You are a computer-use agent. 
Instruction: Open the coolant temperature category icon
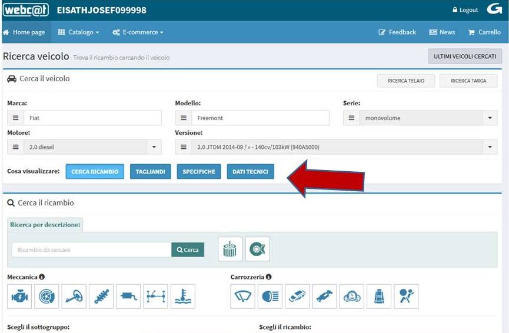click(x=183, y=297)
